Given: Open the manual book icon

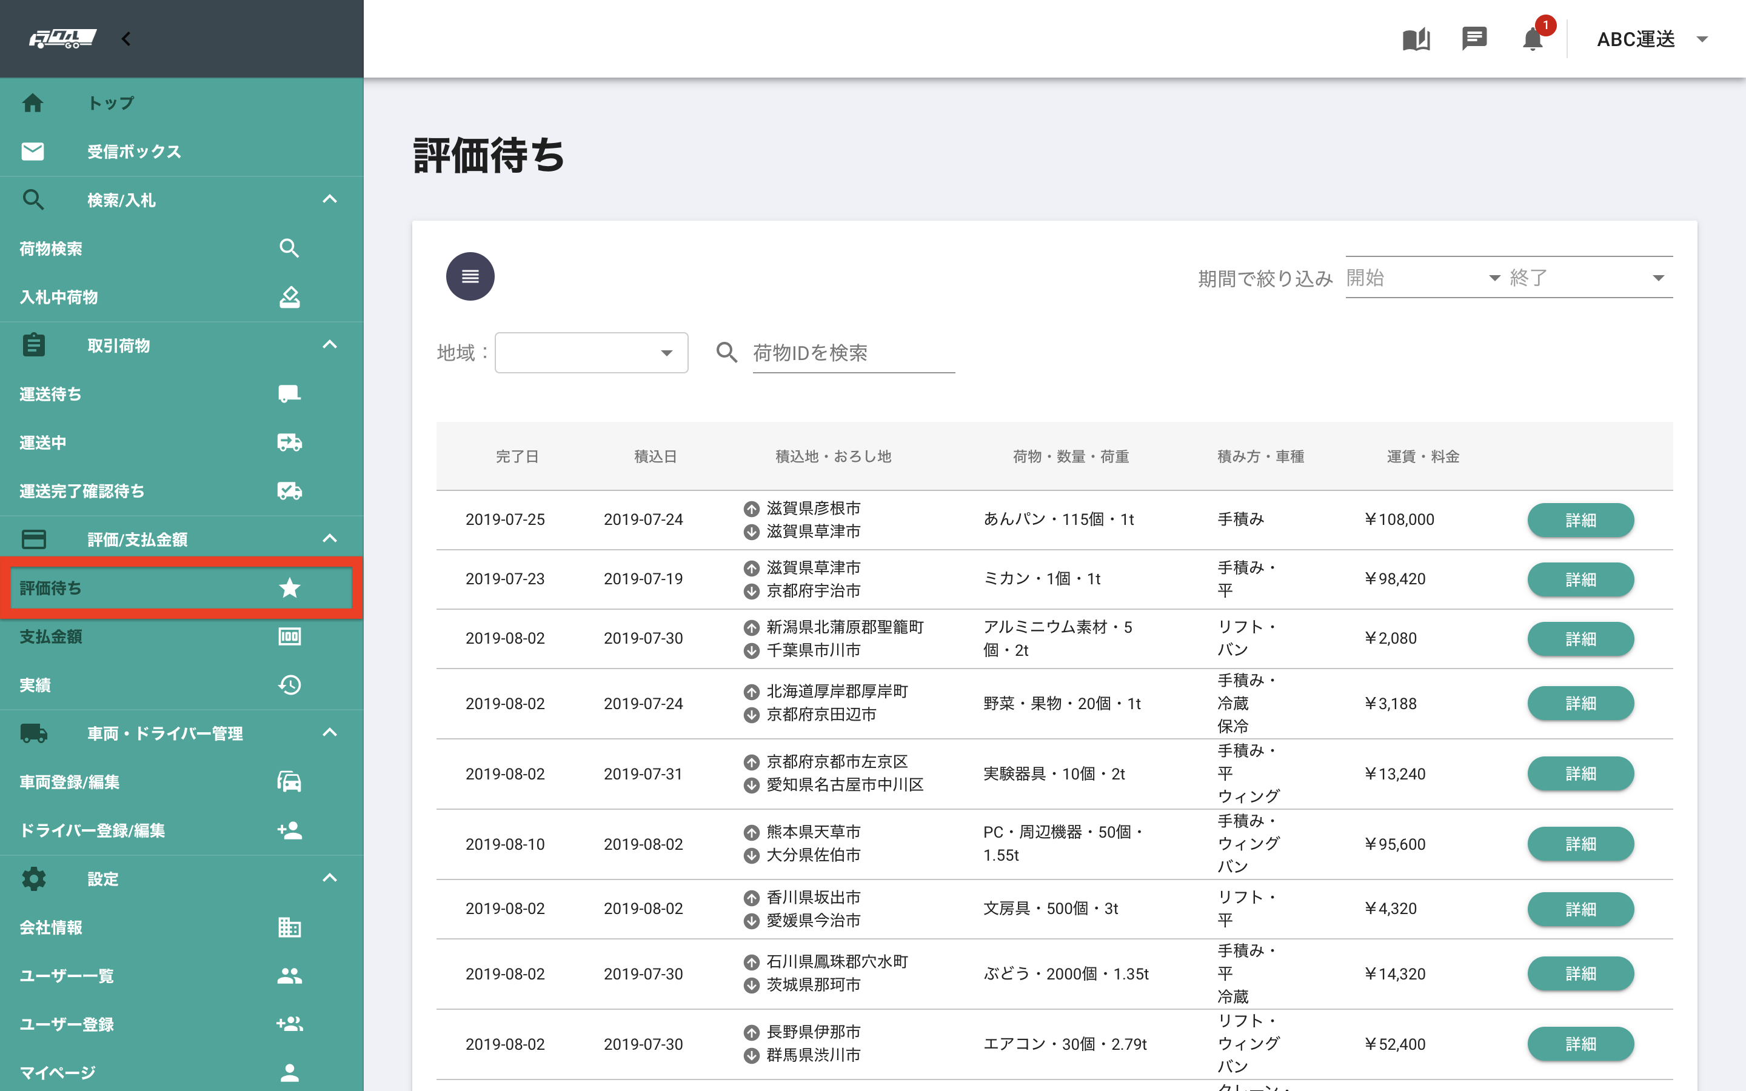Looking at the screenshot, I should [1416, 39].
